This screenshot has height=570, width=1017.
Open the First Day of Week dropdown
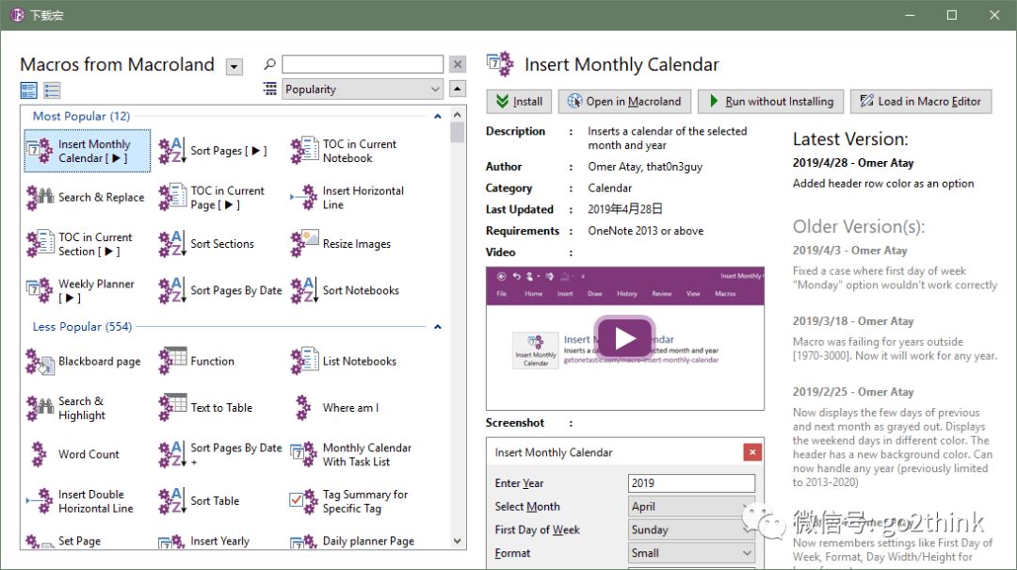tap(691, 529)
